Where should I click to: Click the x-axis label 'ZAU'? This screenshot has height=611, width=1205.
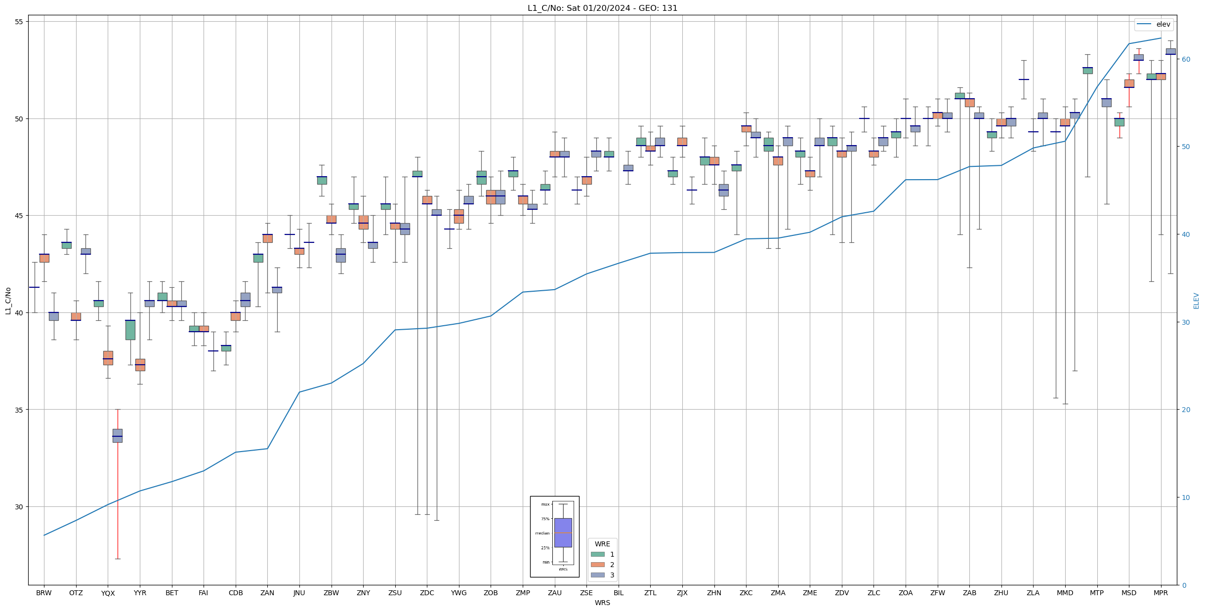[x=555, y=593]
